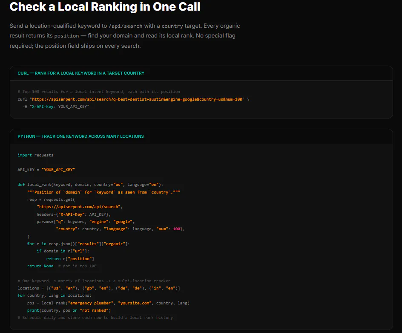Click the line 'print(country, pos or "not ranked")'

tap(69, 310)
